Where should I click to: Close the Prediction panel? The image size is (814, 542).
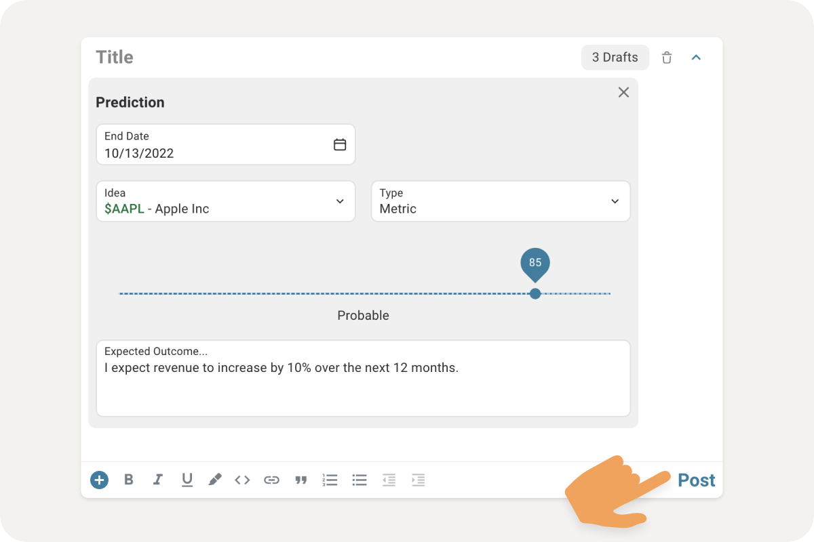click(x=623, y=92)
